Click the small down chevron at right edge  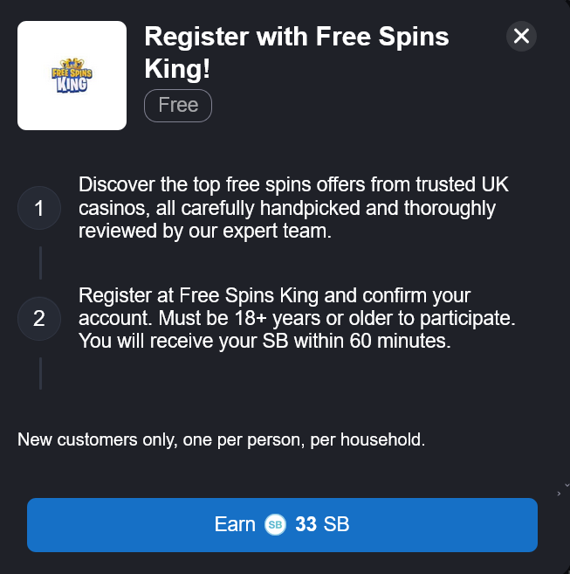[567, 484]
